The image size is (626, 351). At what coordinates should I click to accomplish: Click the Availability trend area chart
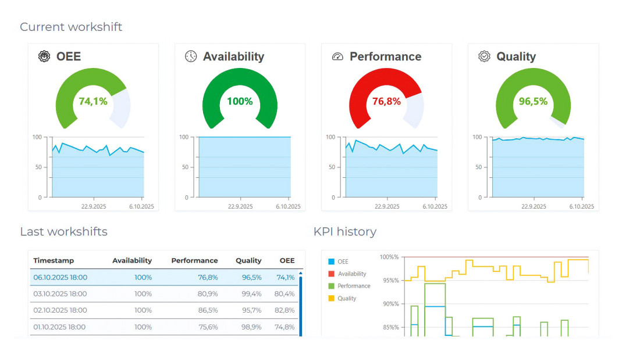(244, 167)
